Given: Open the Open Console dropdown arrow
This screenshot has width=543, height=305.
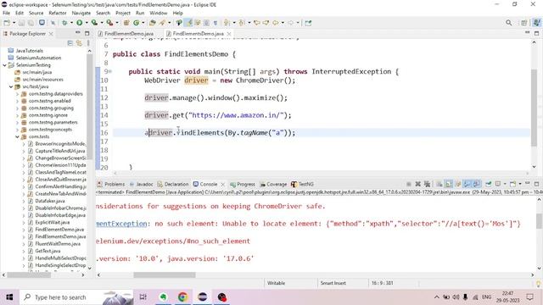Looking at the screenshot, I should click(520, 184).
